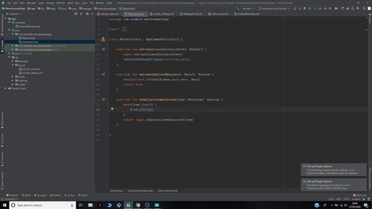The image size is (372, 209).
Task: Toggle the Logcat tool window
Action: pyautogui.click(x=40, y=195)
